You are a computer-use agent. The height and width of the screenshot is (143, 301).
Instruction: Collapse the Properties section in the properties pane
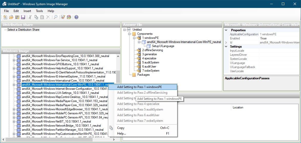tap(226, 30)
